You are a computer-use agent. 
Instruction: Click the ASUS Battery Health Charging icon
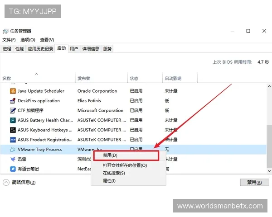tap(13, 120)
